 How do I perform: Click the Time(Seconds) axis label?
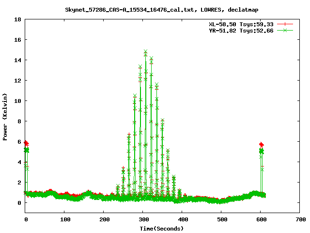(x=162, y=229)
